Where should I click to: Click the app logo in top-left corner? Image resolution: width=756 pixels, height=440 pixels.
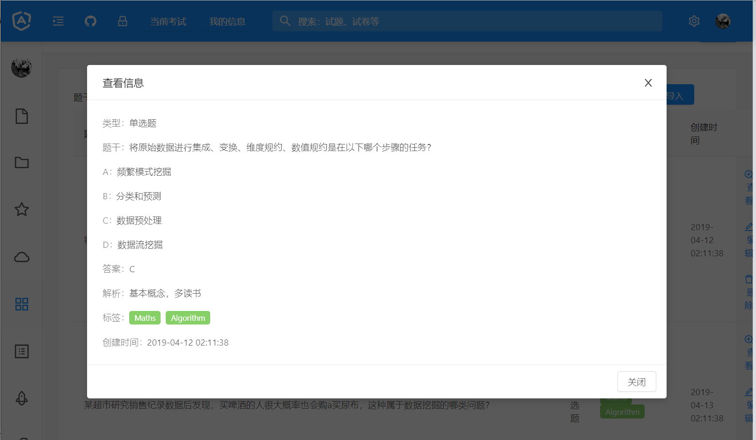coord(22,21)
